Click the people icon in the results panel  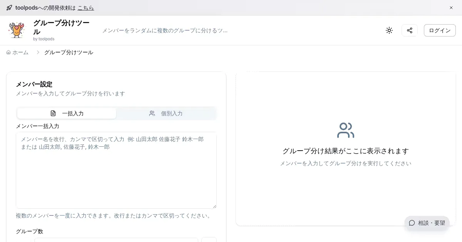pos(345,131)
